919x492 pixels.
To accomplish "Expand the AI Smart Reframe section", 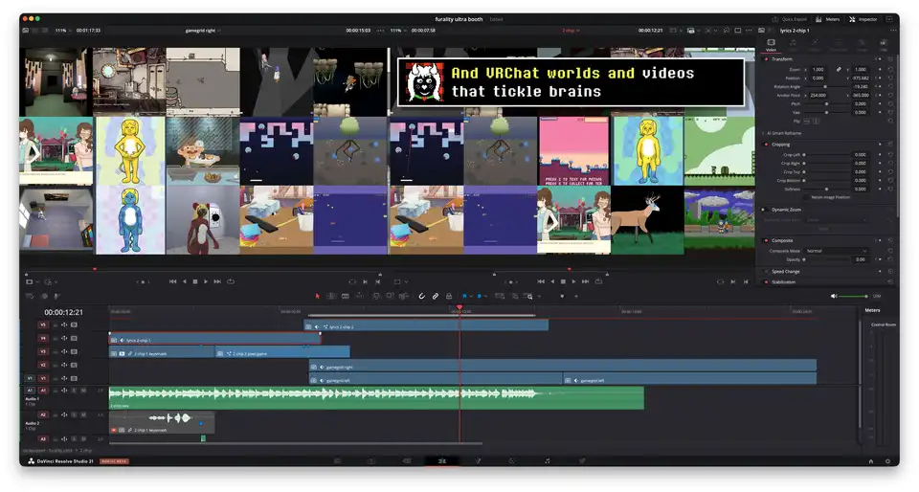I will (x=784, y=134).
